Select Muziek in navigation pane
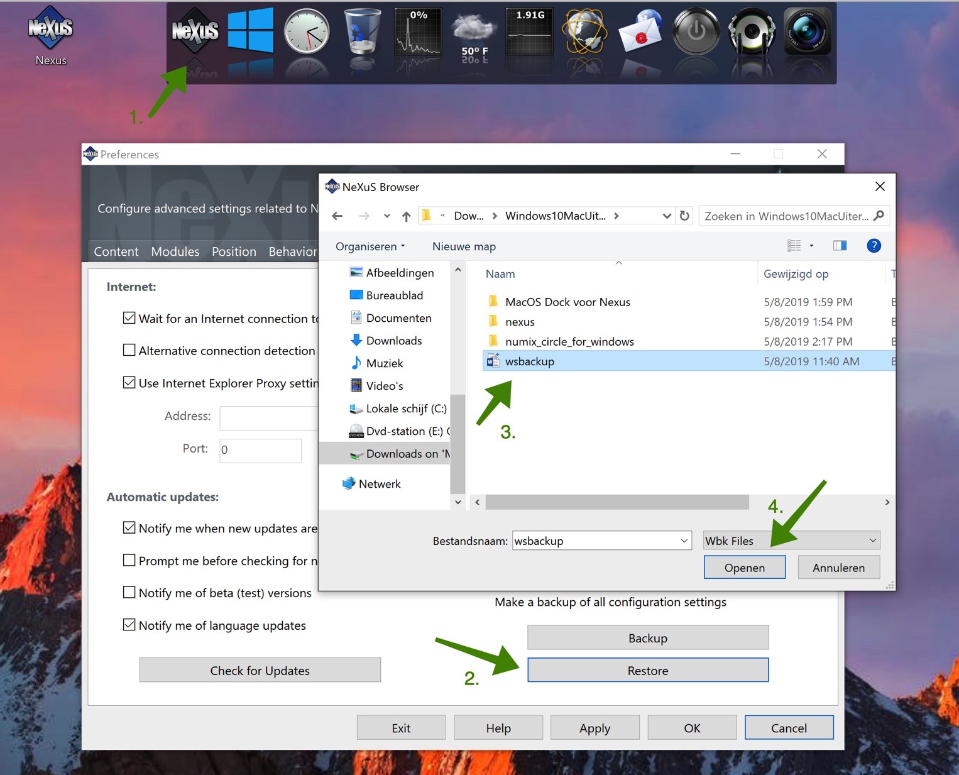The image size is (959, 775). click(385, 363)
